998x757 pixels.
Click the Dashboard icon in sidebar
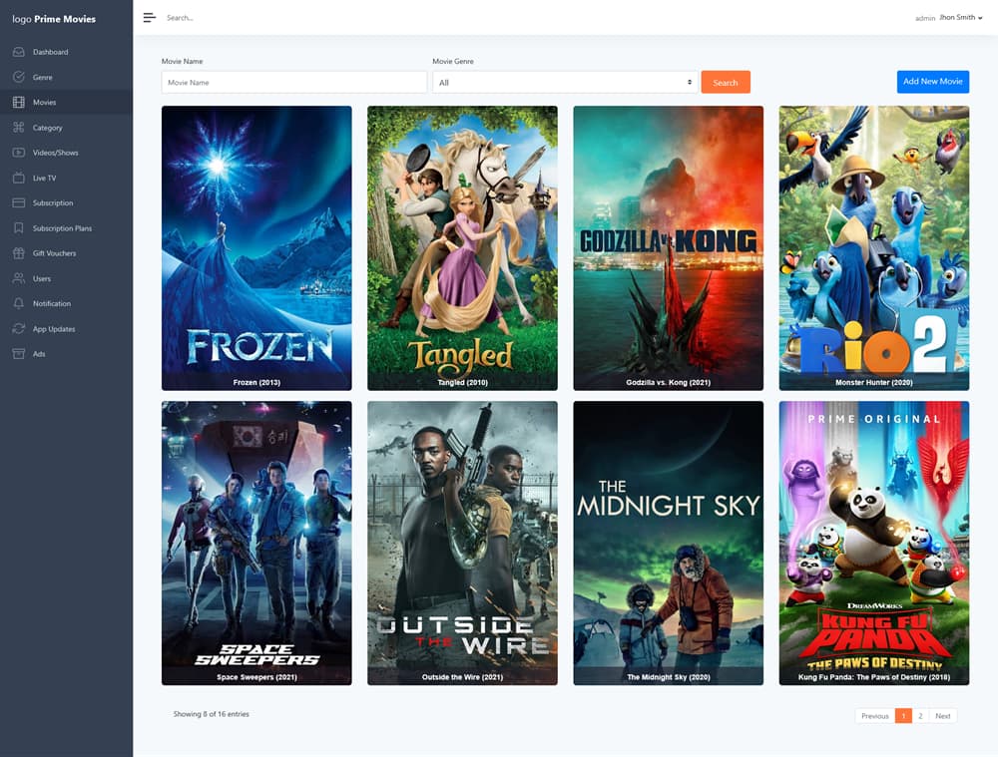pyautogui.click(x=18, y=52)
